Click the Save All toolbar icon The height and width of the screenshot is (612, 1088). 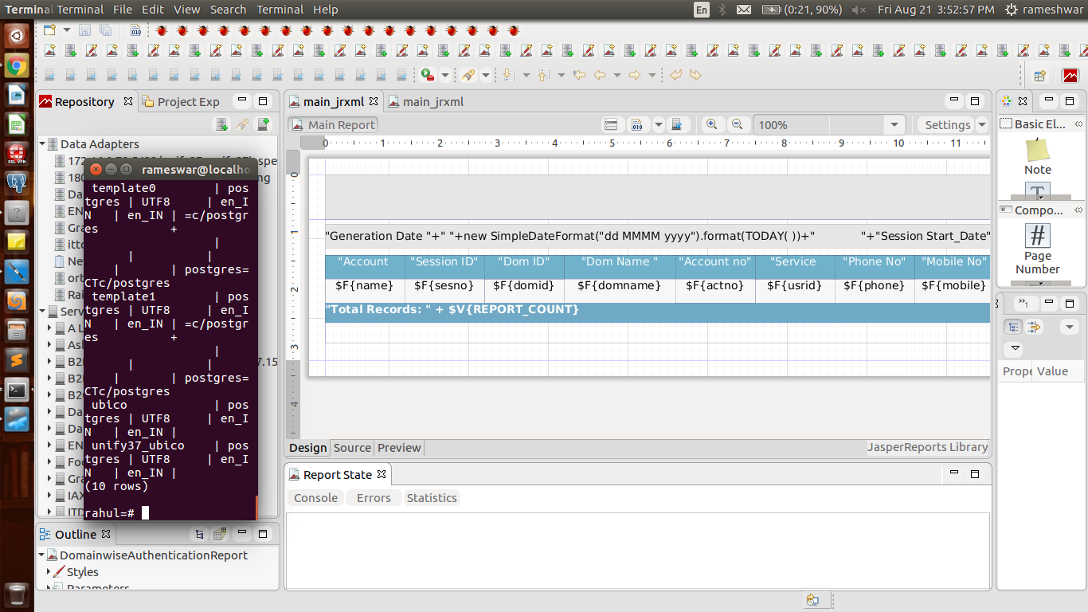coord(105,30)
